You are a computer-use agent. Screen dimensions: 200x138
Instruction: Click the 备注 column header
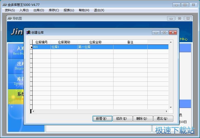pyautogui.click(x=130, y=42)
